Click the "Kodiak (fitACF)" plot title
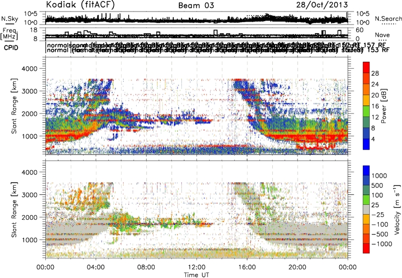Viewport: 402px width, 278px height. (x=80, y=5)
